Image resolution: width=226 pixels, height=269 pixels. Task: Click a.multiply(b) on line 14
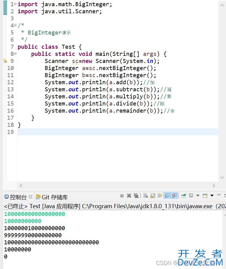click(x=132, y=97)
